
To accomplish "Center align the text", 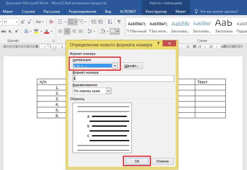I will (67, 31).
